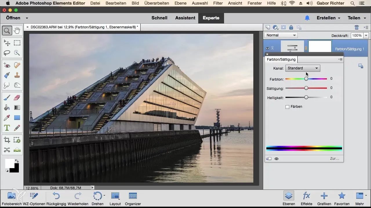Image resolution: width=371 pixels, height=208 pixels.
Task: Select the Sponge/Dodge tool
Action: (17, 85)
